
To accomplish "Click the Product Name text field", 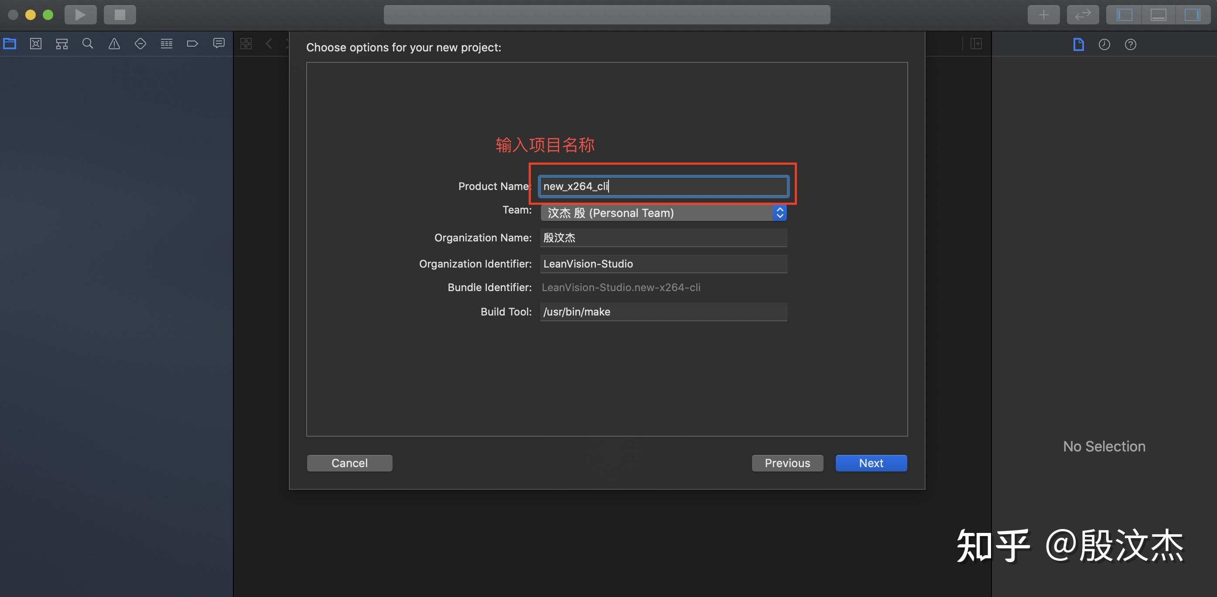I will (x=663, y=186).
